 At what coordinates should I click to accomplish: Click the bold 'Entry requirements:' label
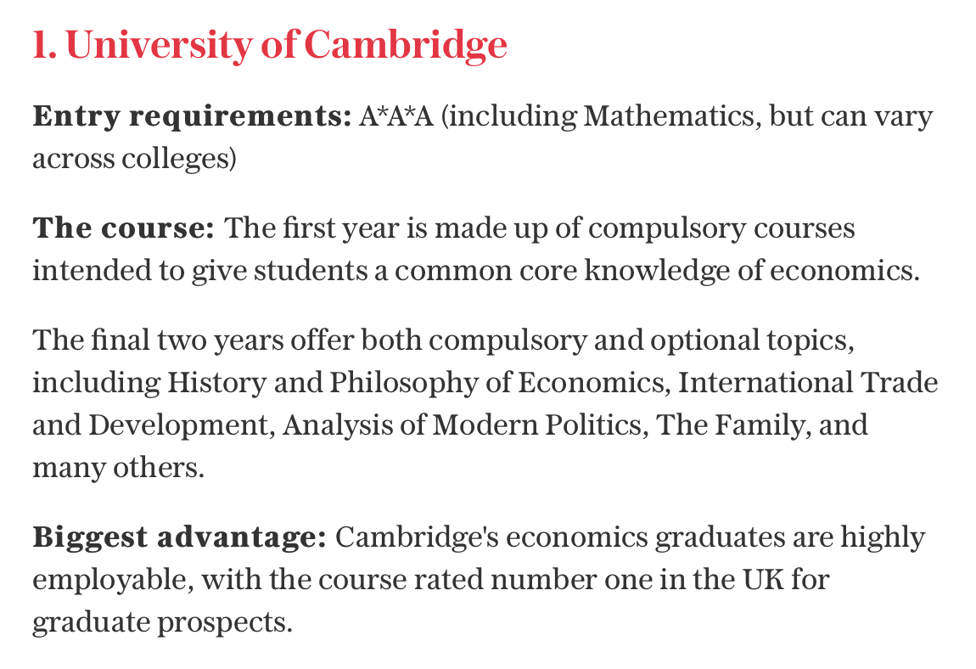(193, 116)
